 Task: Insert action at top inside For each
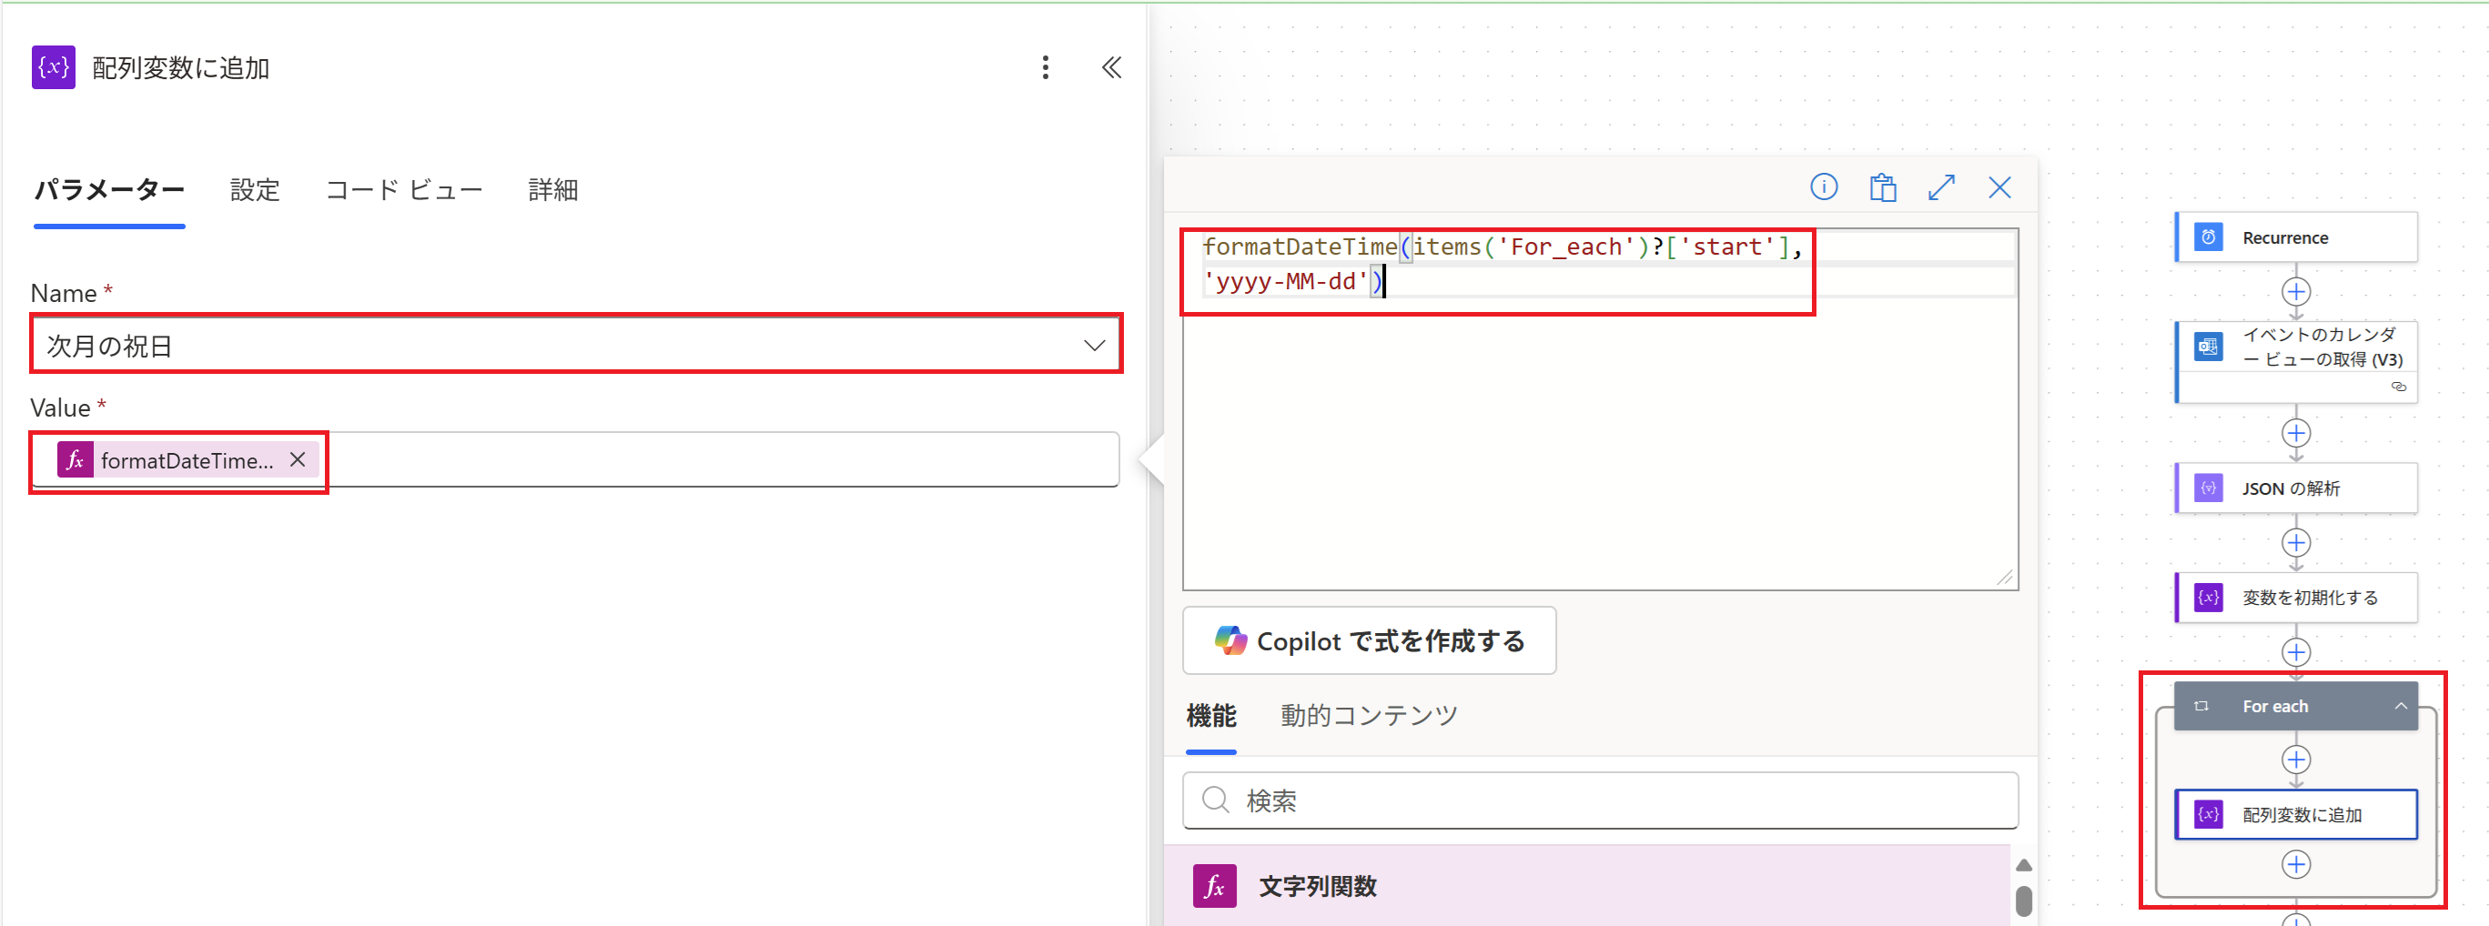click(2296, 760)
